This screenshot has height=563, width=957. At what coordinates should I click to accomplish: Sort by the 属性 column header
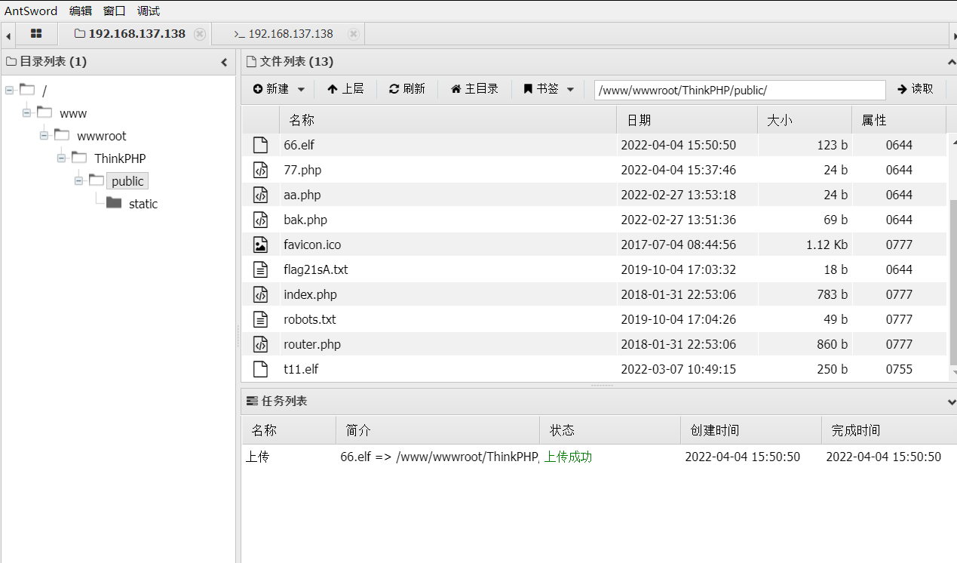coord(899,120)
